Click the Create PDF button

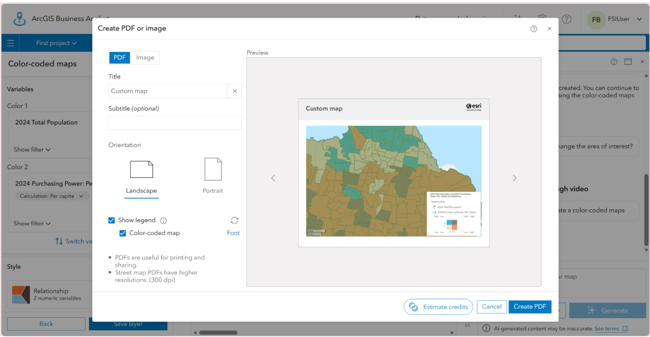(x=530, y=307)
